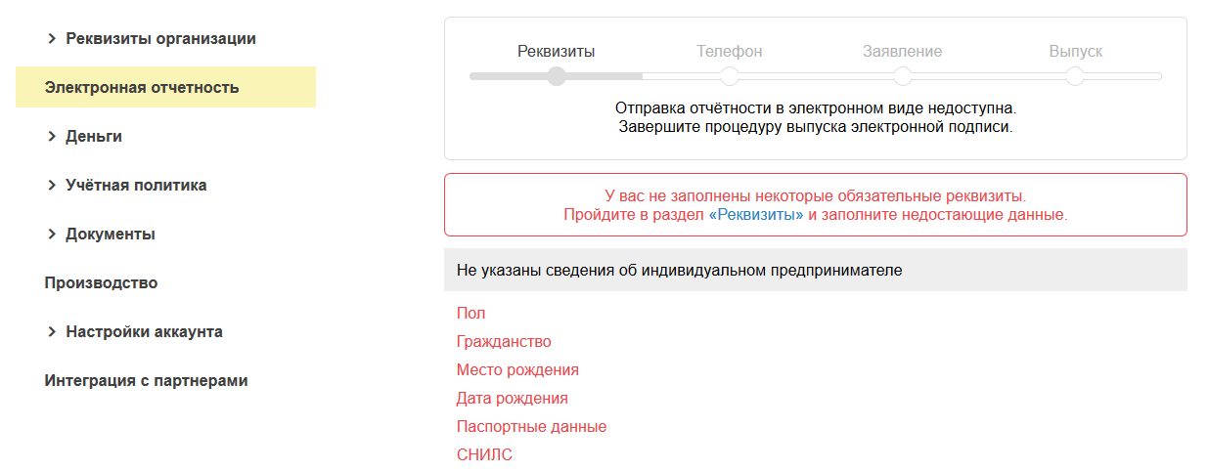Image resolution: width=1209 pixels, height=471 pixels.
Task: Click the Заявление step circle
Action: click(903, 76)
